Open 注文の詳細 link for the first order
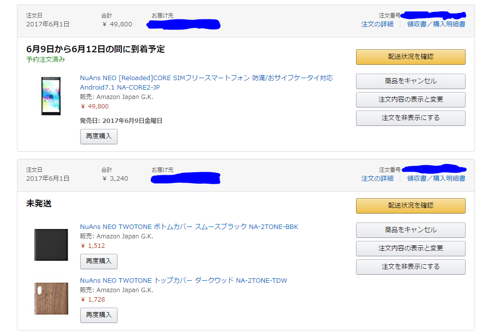 [x=377, y=24]
